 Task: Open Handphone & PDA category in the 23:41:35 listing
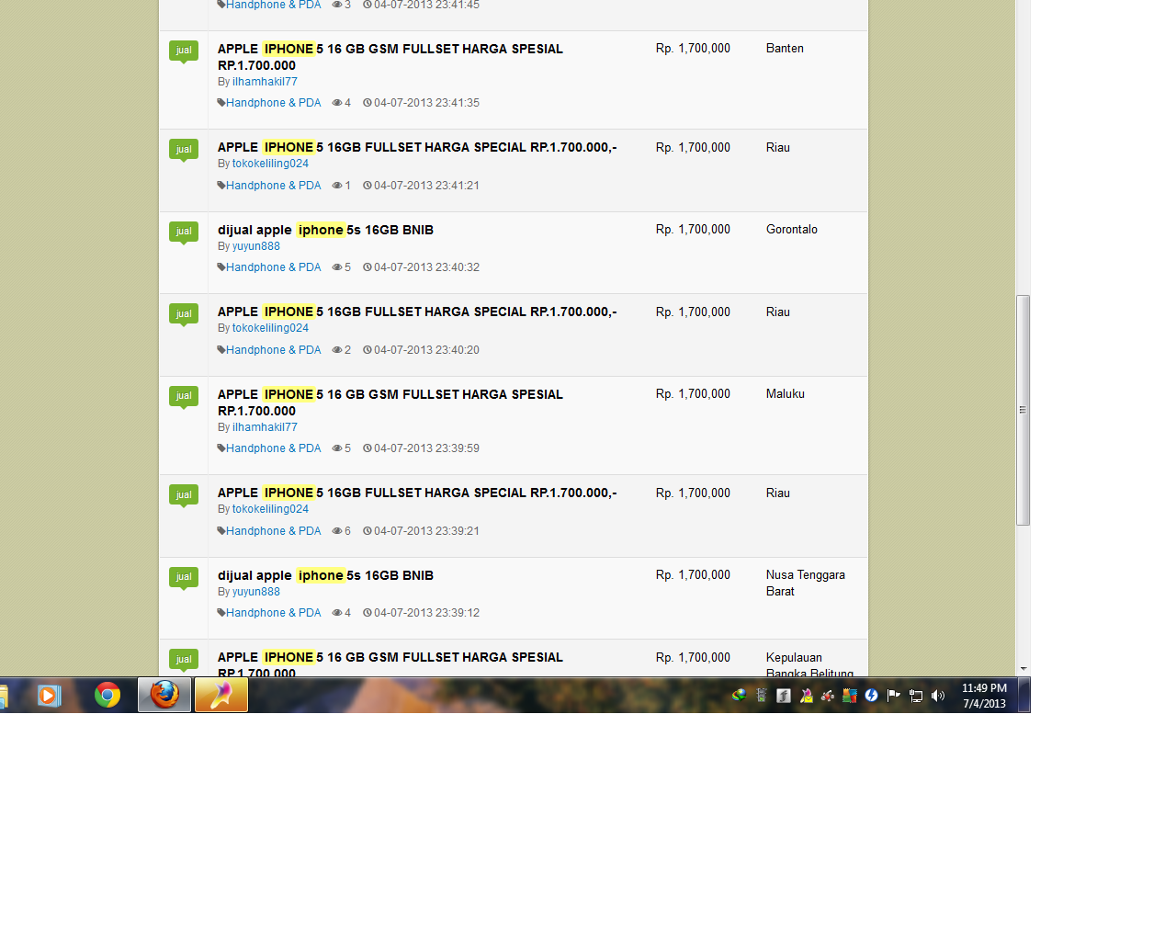click(274, 103)
